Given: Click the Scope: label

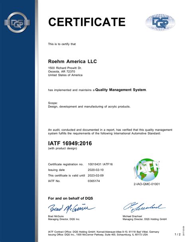Looking at the screenshot, I should point(53,103).
